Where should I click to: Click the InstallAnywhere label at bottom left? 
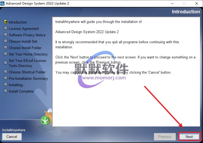coord(14,130)
